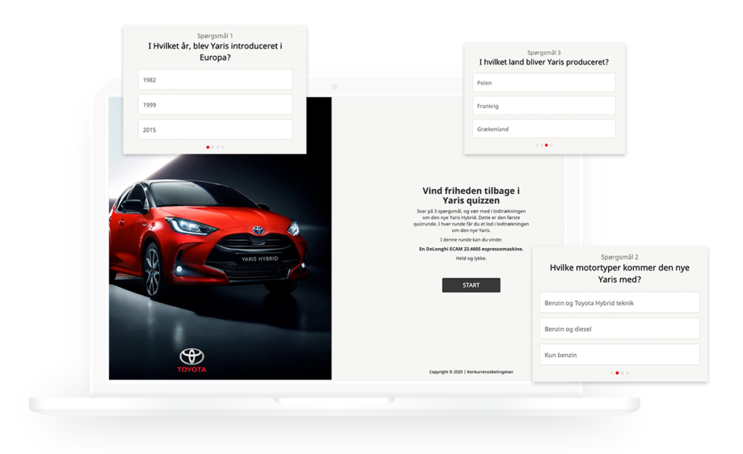Choose the Frankrig answer option
Viewport: 743px width, 454px height.
[x=544, y=106]
